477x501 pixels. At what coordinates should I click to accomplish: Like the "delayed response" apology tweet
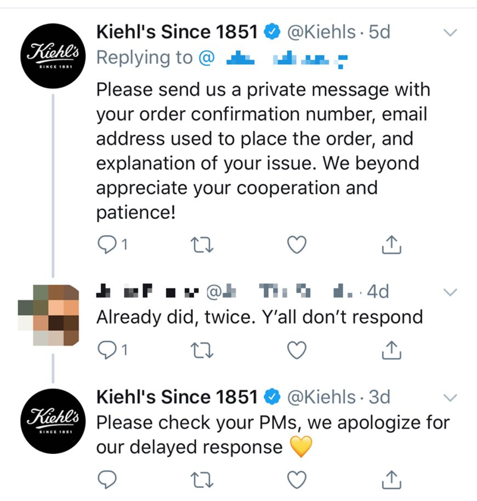click(297, 480)
